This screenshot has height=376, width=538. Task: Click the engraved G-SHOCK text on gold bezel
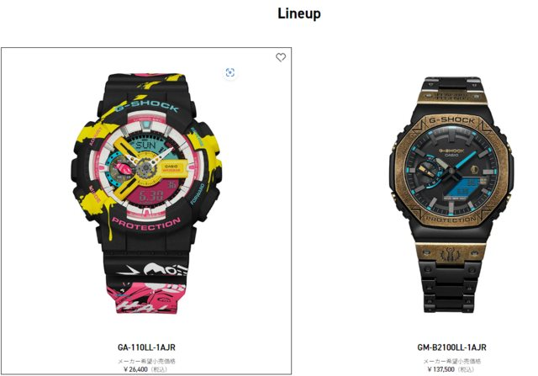click(451, 120)
